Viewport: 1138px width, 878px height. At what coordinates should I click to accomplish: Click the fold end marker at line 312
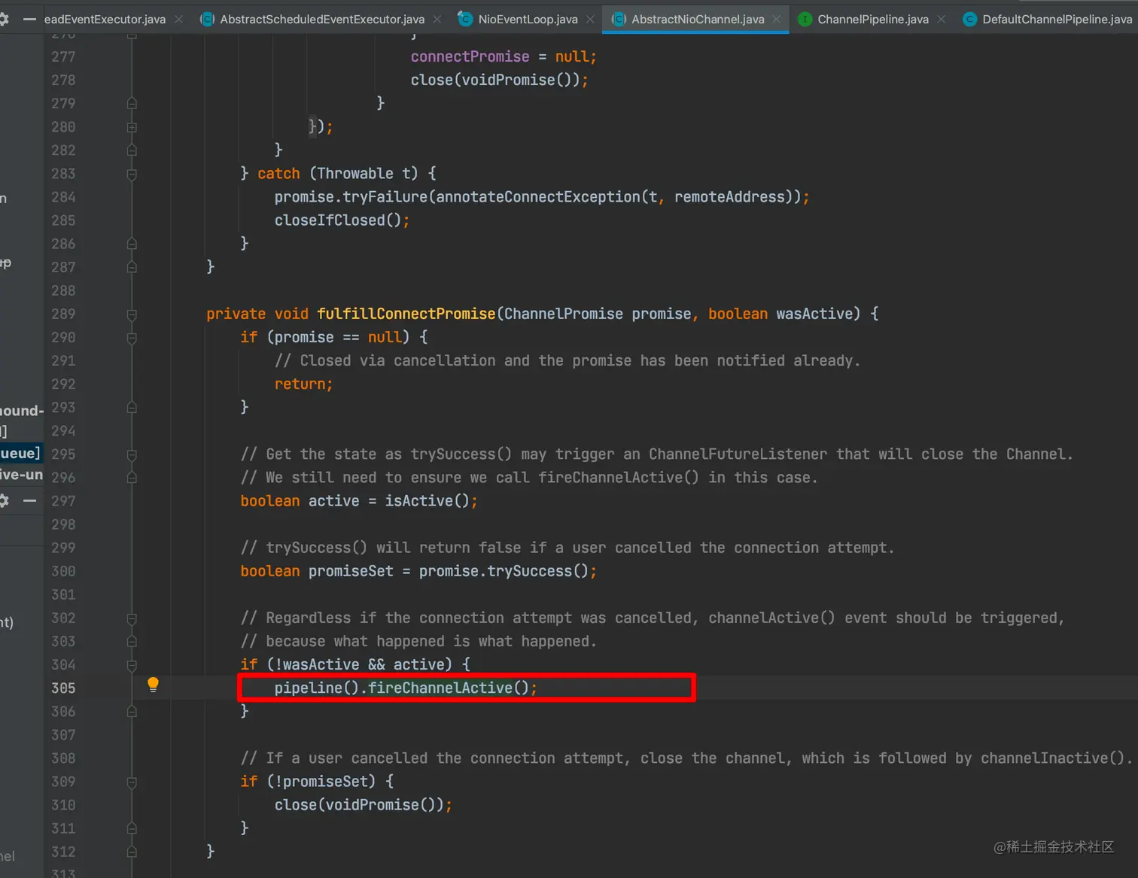point(132,852)
